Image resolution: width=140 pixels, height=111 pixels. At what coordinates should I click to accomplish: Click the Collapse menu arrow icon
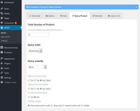coord(2,82)
